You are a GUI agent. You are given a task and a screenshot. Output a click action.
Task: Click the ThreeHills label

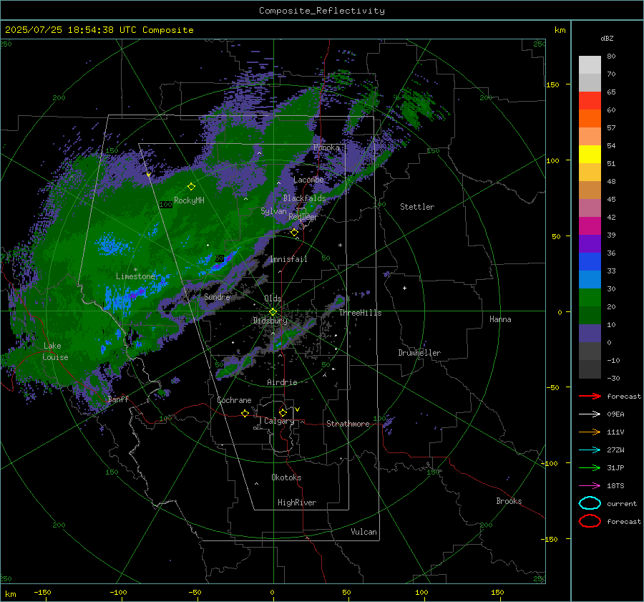(360, 313)
